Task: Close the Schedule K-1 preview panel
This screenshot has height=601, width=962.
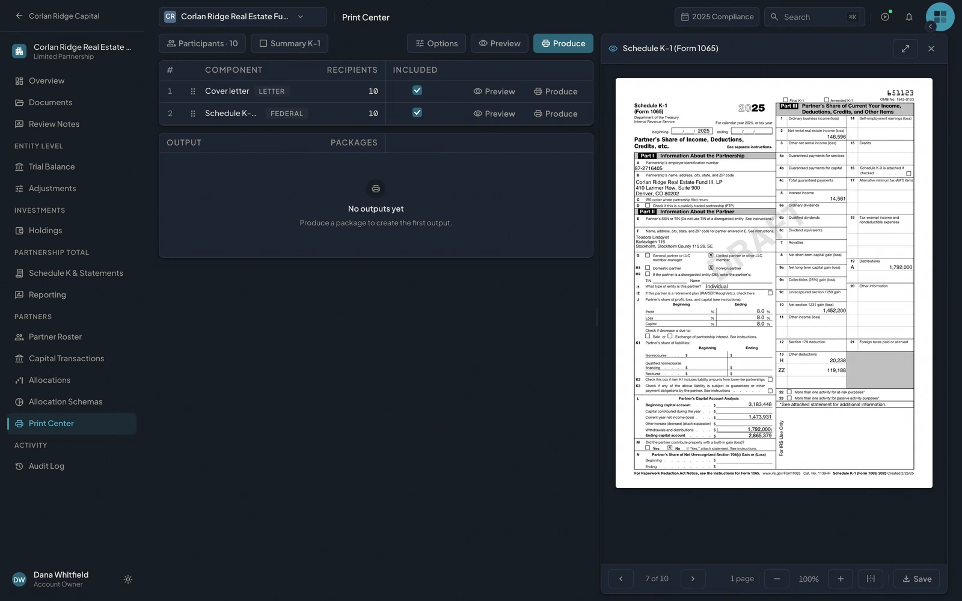Action: coord(931,49)
